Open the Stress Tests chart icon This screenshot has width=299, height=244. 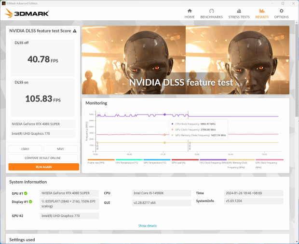(x=239, y=11)
